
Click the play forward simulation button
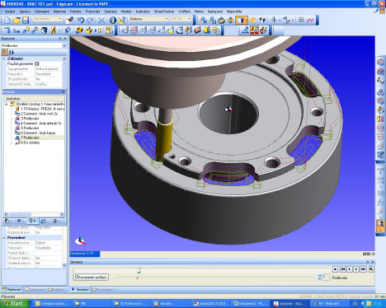[356, 269]
